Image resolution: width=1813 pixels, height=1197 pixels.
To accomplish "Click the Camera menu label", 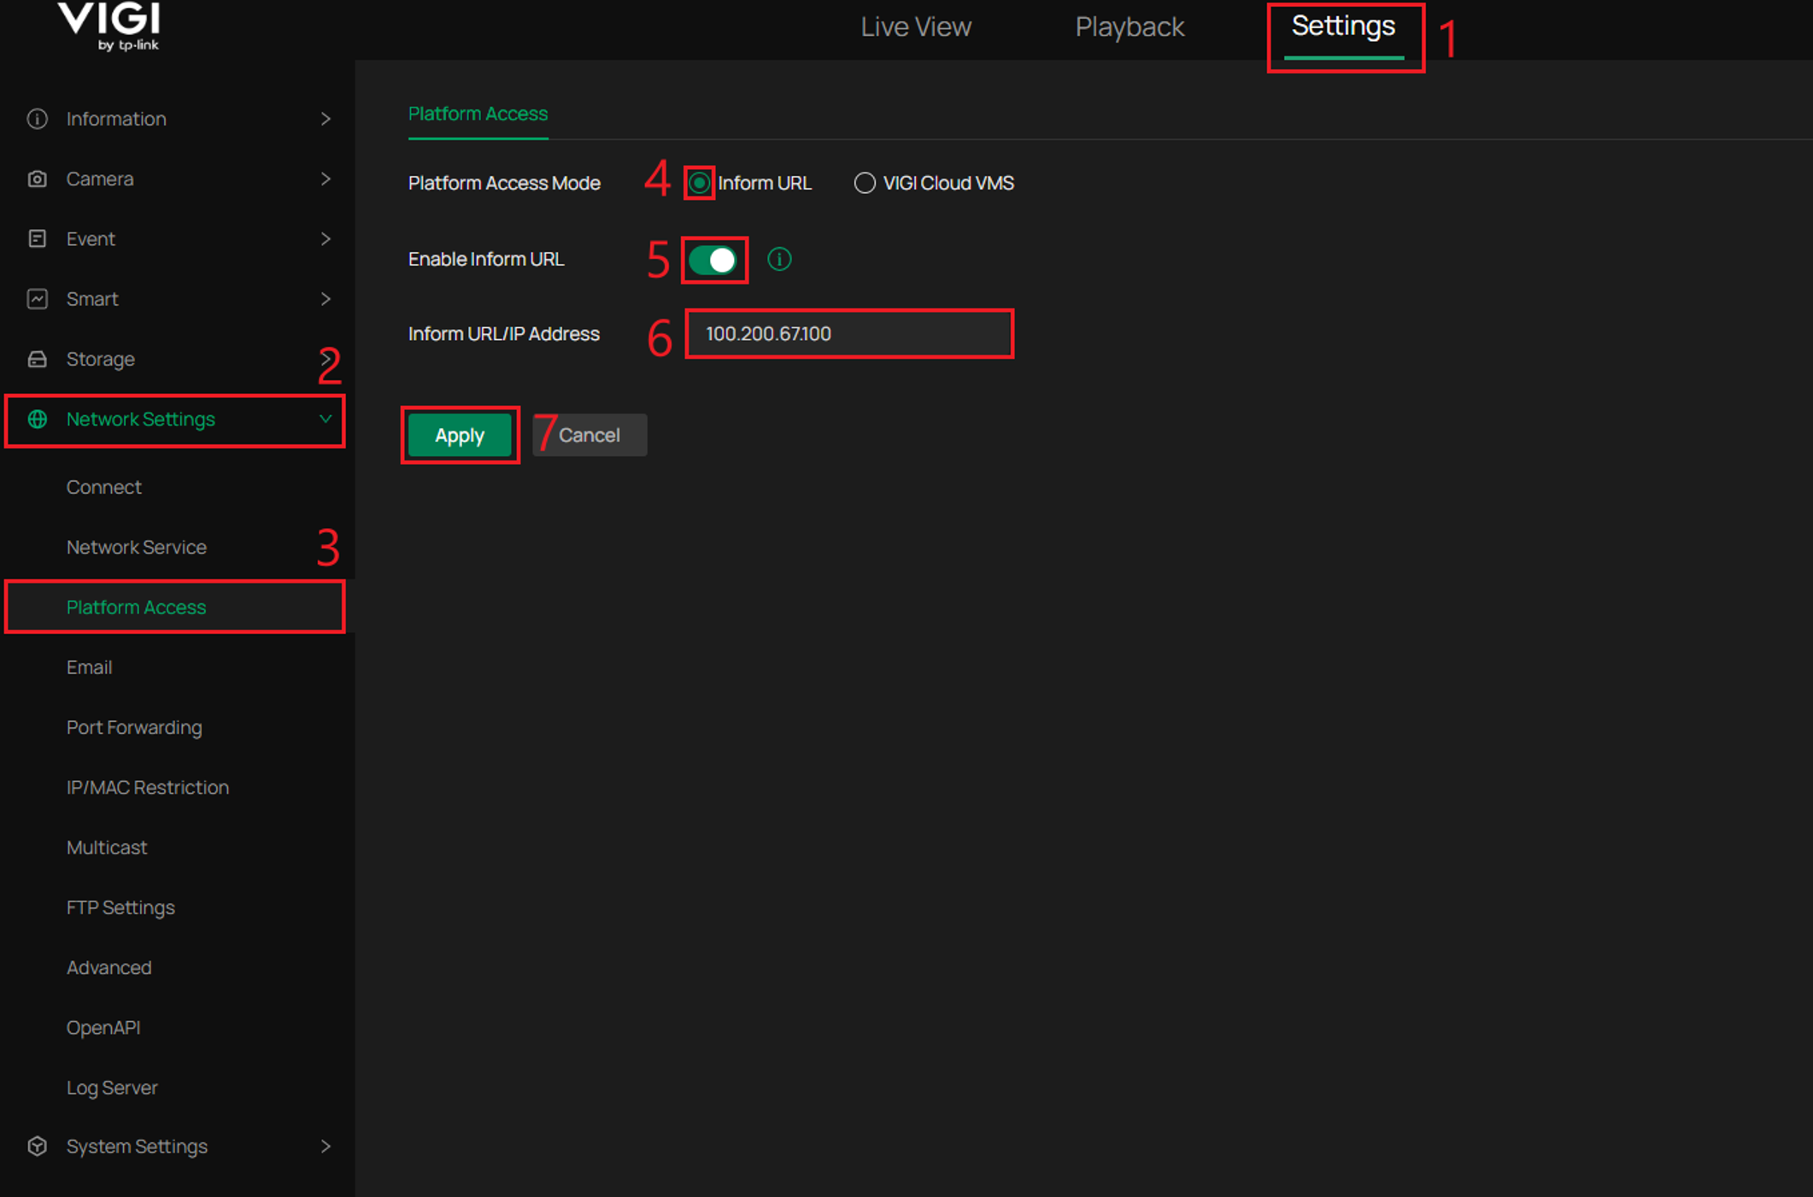I will pyautogui.click(x=100, y=179).
